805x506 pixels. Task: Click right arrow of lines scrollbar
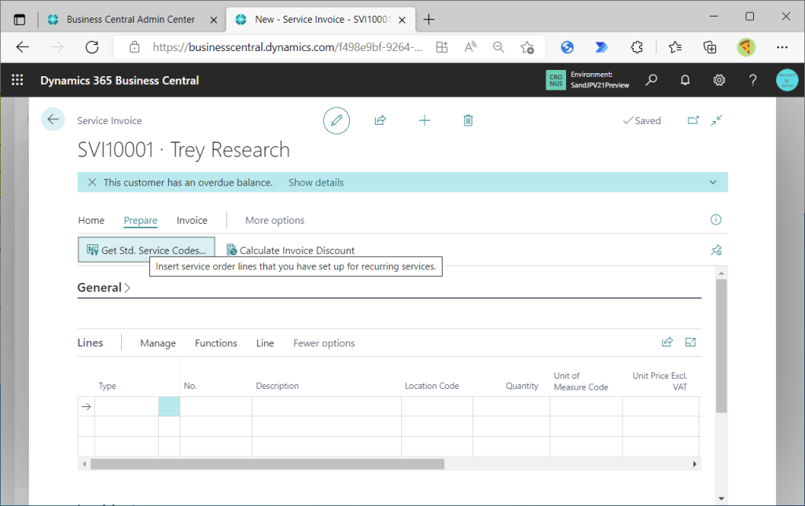coord(695,464)
